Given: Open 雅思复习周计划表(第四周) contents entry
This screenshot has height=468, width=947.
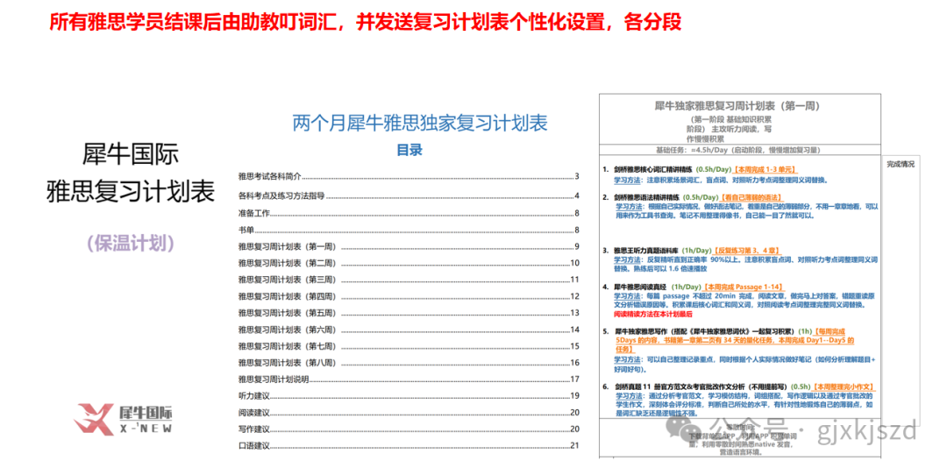Looking at the screenshot, I should (x=409, y=296).
